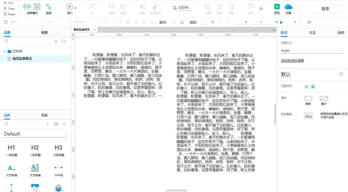Viewport: 348px width, 192px height.
Task: Select the center page alignment option
Action: [x=313, y=87]
